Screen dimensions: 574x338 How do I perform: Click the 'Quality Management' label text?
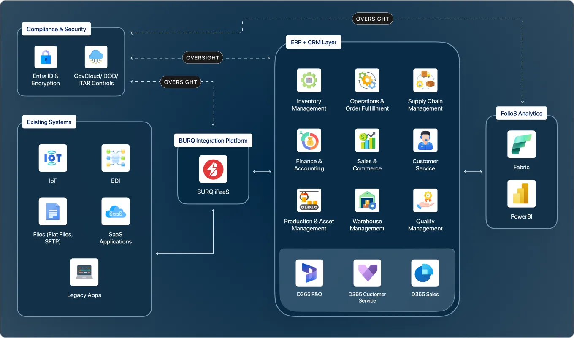[x=425, y=225]
